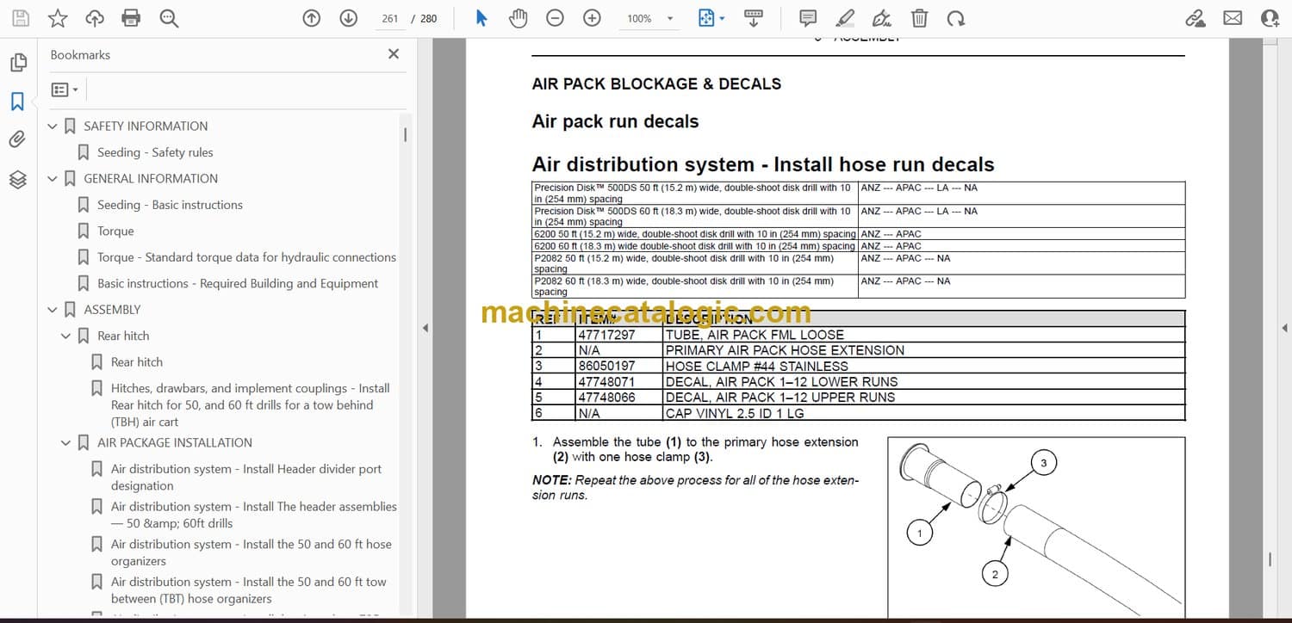Image resolution: width=1292 pixels, height=623 pixels.
Task: Open the child Rear hitch bookmark
Action: tap(137, 362)
